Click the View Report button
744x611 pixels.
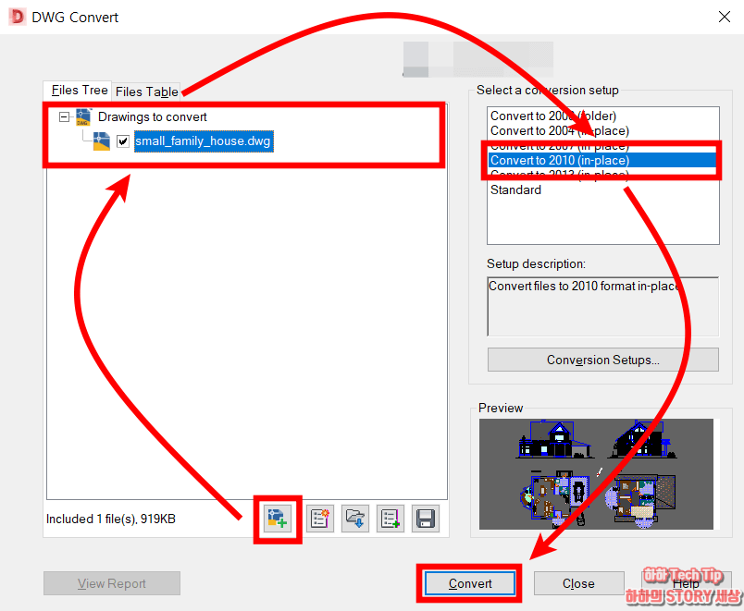point(112,583)
